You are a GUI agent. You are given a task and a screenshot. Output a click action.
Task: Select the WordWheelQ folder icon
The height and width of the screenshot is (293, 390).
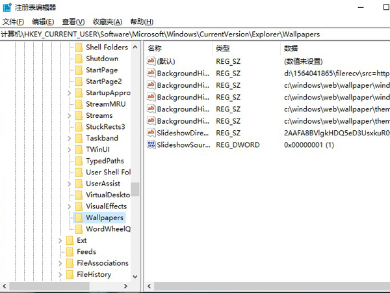78,229
